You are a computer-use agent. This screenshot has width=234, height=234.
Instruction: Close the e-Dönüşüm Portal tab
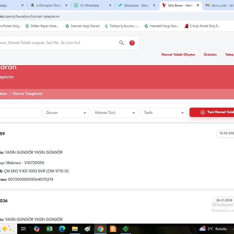pyautogui.click(x=66, y=5)
